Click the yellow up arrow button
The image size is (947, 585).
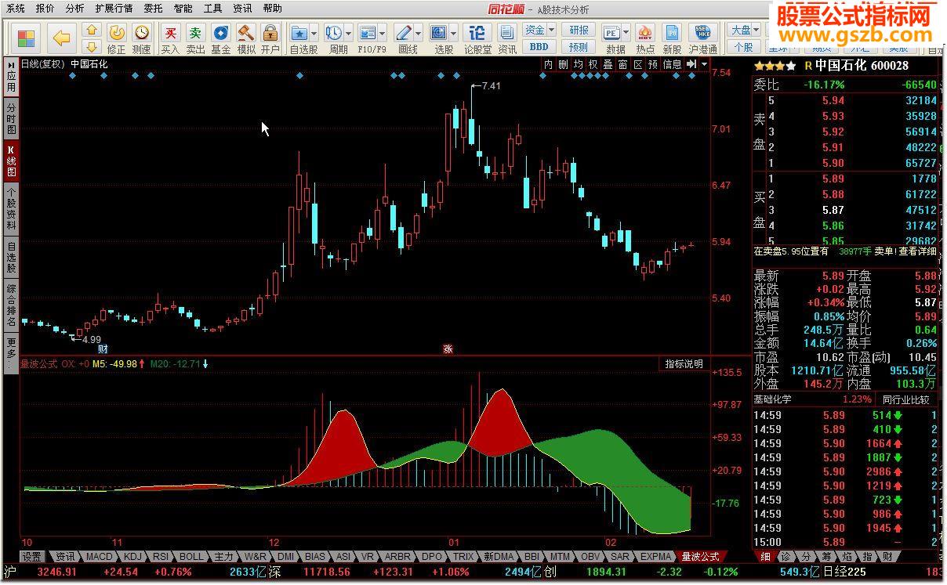click(92, 31)
